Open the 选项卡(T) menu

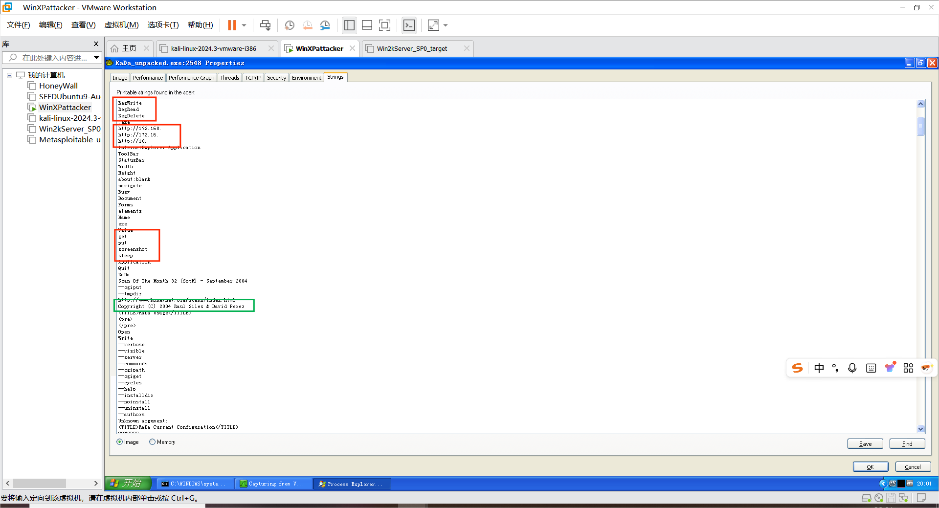point(163,25)
